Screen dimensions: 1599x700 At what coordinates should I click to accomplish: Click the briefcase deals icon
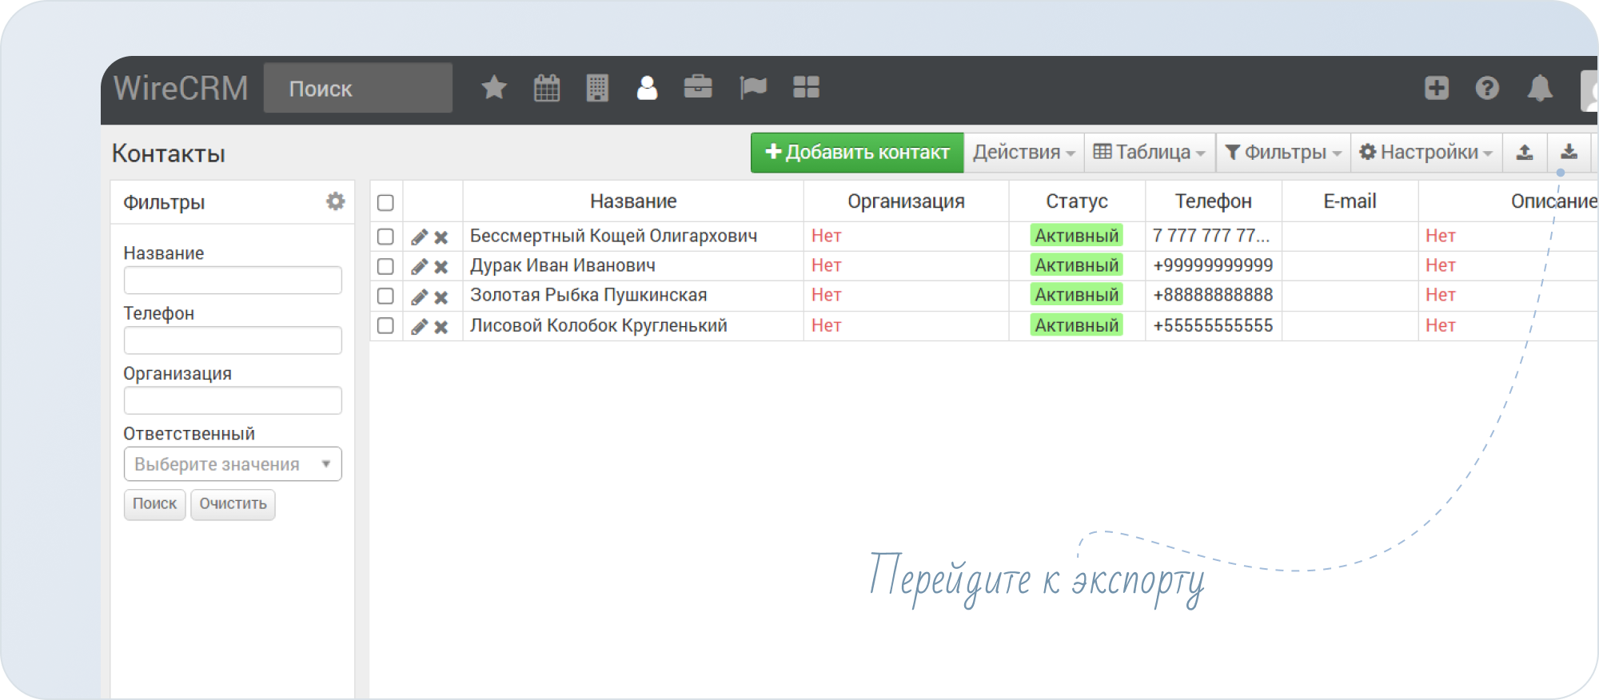[698, 88]
